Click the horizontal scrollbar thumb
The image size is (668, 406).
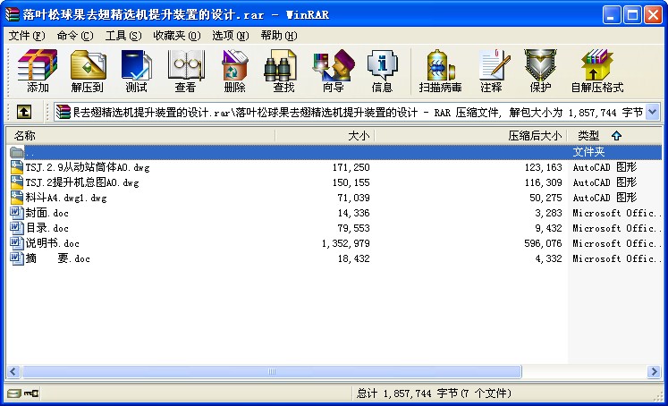[272, 371]
